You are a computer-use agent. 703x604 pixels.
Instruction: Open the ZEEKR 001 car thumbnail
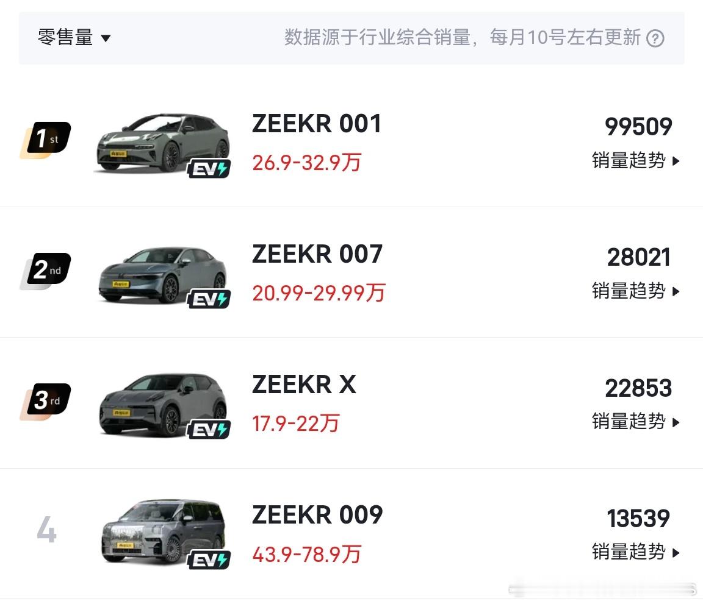point(163,143)
